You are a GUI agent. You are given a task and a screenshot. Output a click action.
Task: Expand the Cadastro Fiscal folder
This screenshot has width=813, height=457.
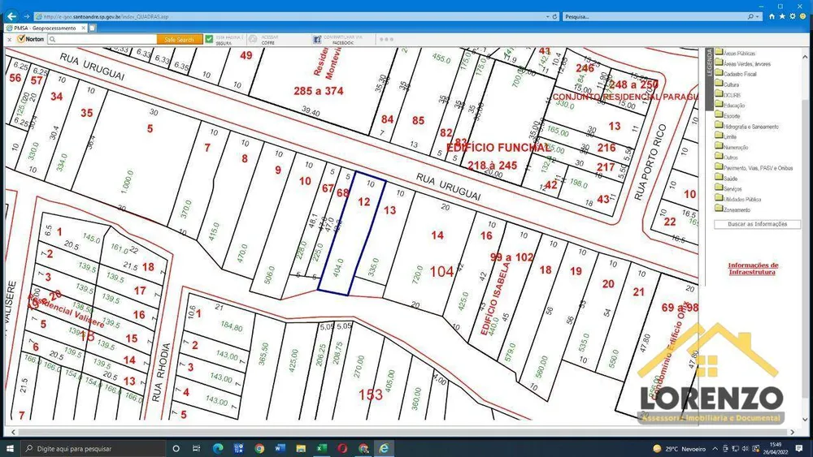[719, 74]
